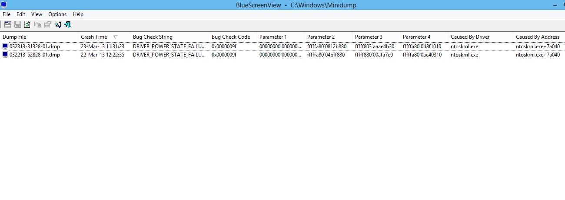Click DRIVER_POWER_STATE_FAILU... in the 22-Mar-13 row
Image resolution: width=565 pixels, height=200 pixels.
pyautogui.click(x=169, y=55)
